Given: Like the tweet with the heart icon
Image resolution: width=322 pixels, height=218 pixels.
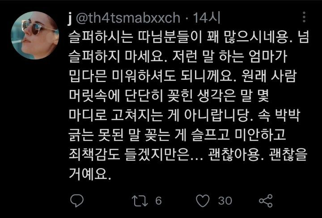Looking at the screenshot, I should pos(203,201).
